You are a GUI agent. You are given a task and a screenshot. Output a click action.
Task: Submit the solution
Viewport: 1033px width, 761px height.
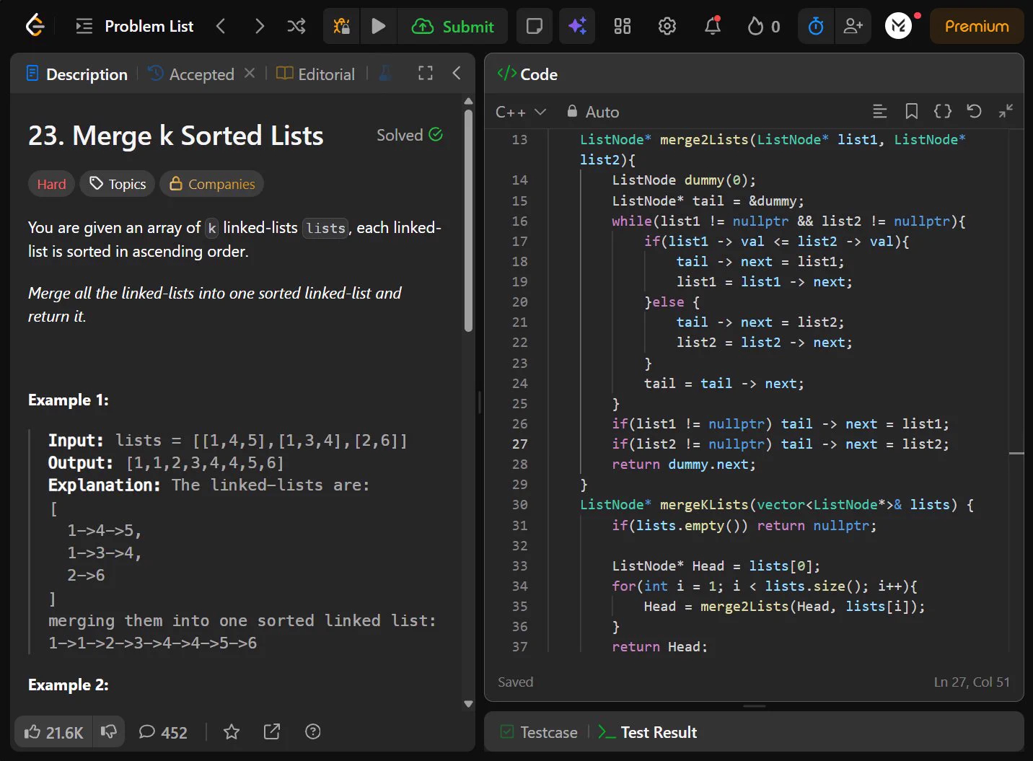pos(453,27)
